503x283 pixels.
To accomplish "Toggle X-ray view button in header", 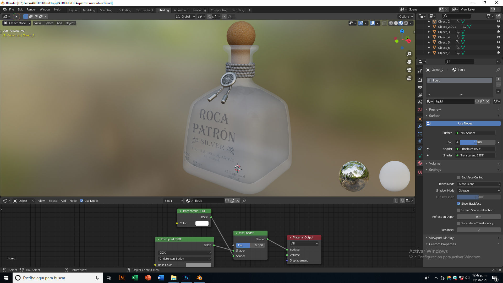I will click(x=384, y=23).
